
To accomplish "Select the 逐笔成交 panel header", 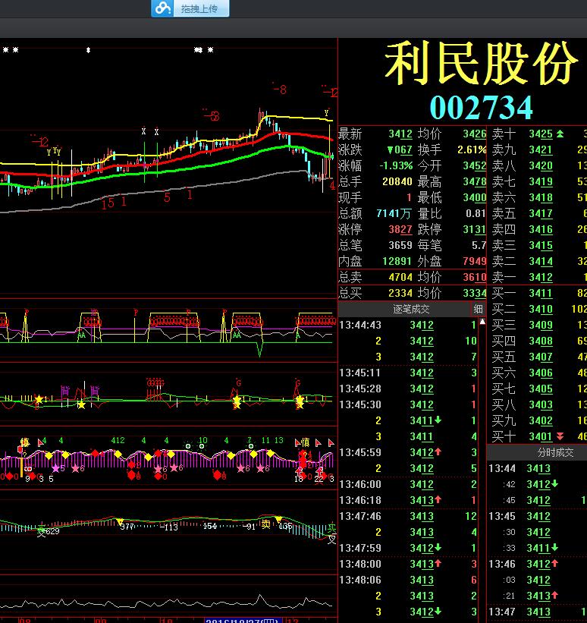I will tap(410, 309).
